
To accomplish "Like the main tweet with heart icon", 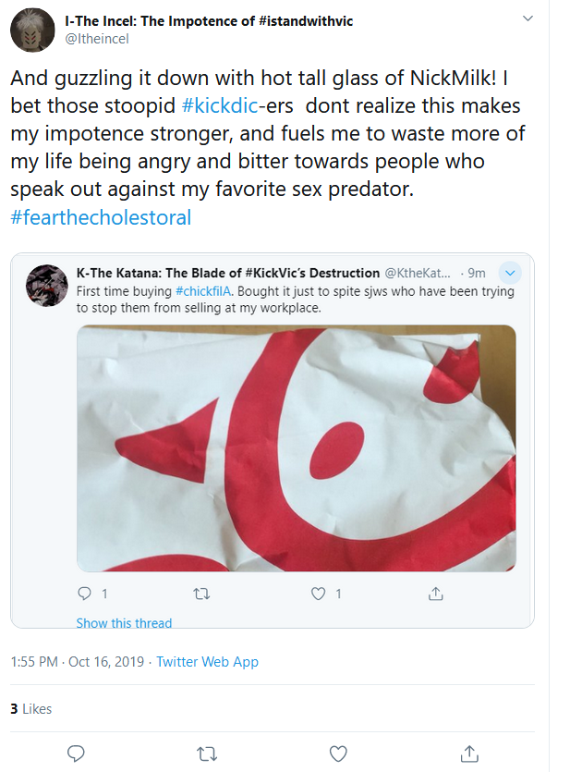I will (338, 754).
